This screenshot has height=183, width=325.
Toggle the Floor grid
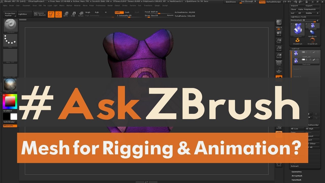coord(279,71)
